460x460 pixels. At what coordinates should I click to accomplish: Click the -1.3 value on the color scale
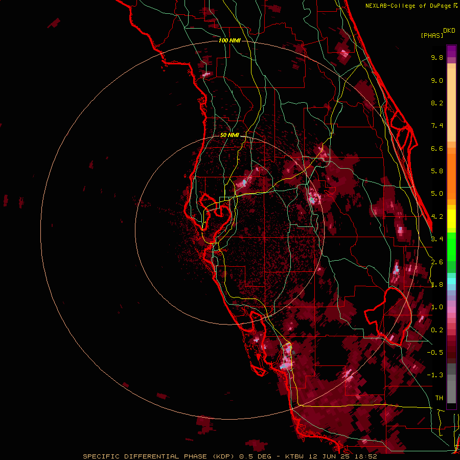click(x=435, y=376)
